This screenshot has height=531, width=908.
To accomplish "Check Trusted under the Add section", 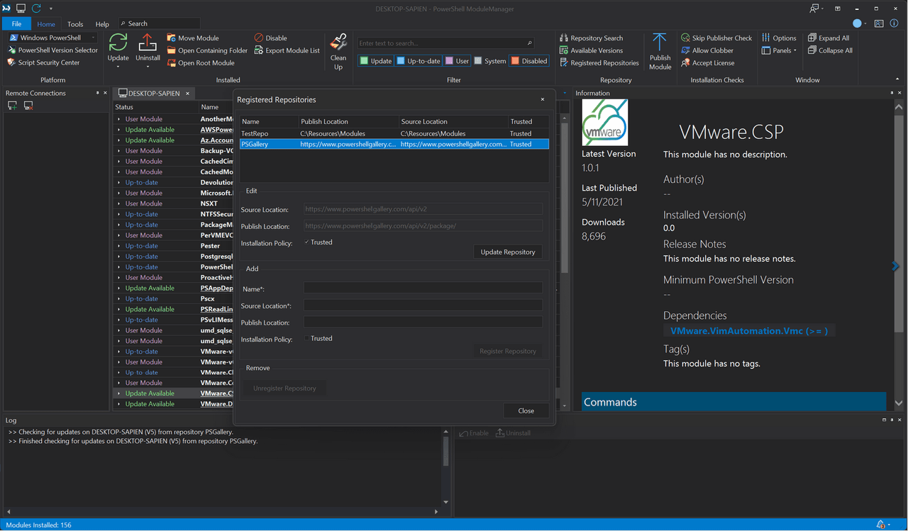I will [x=306, y=338].
